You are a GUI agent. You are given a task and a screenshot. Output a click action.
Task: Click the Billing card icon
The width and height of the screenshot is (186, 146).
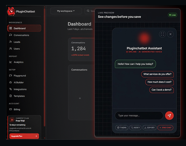pyautogui.click(x=11, y=109)
